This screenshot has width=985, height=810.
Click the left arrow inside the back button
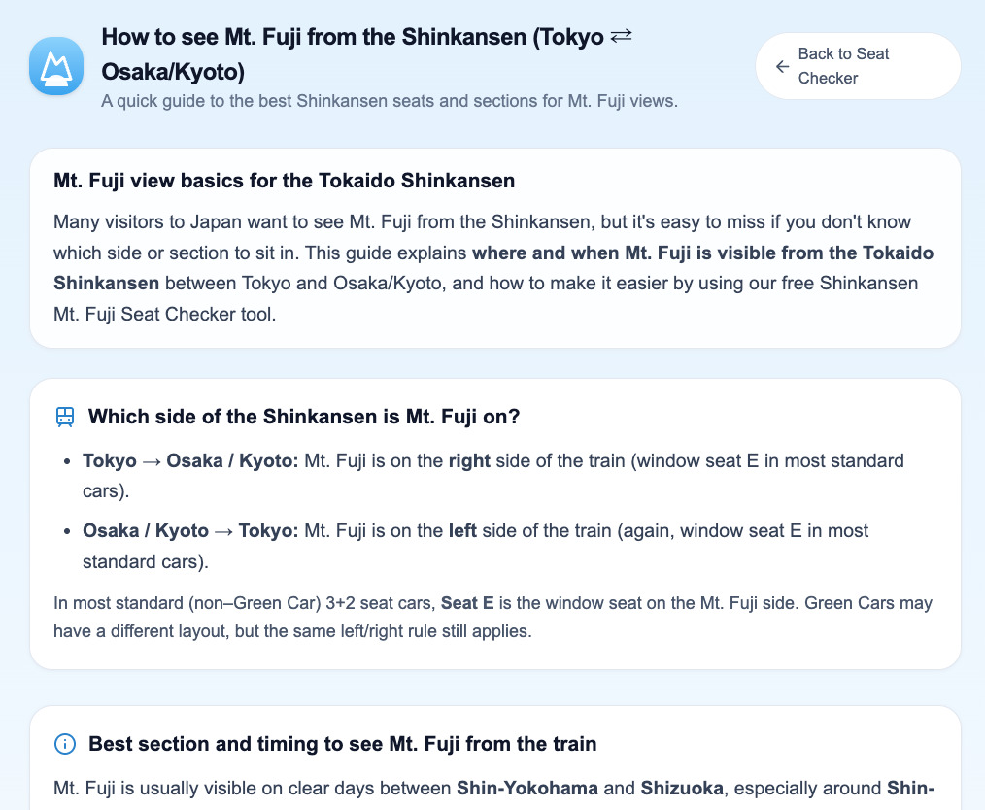point(782,66)
